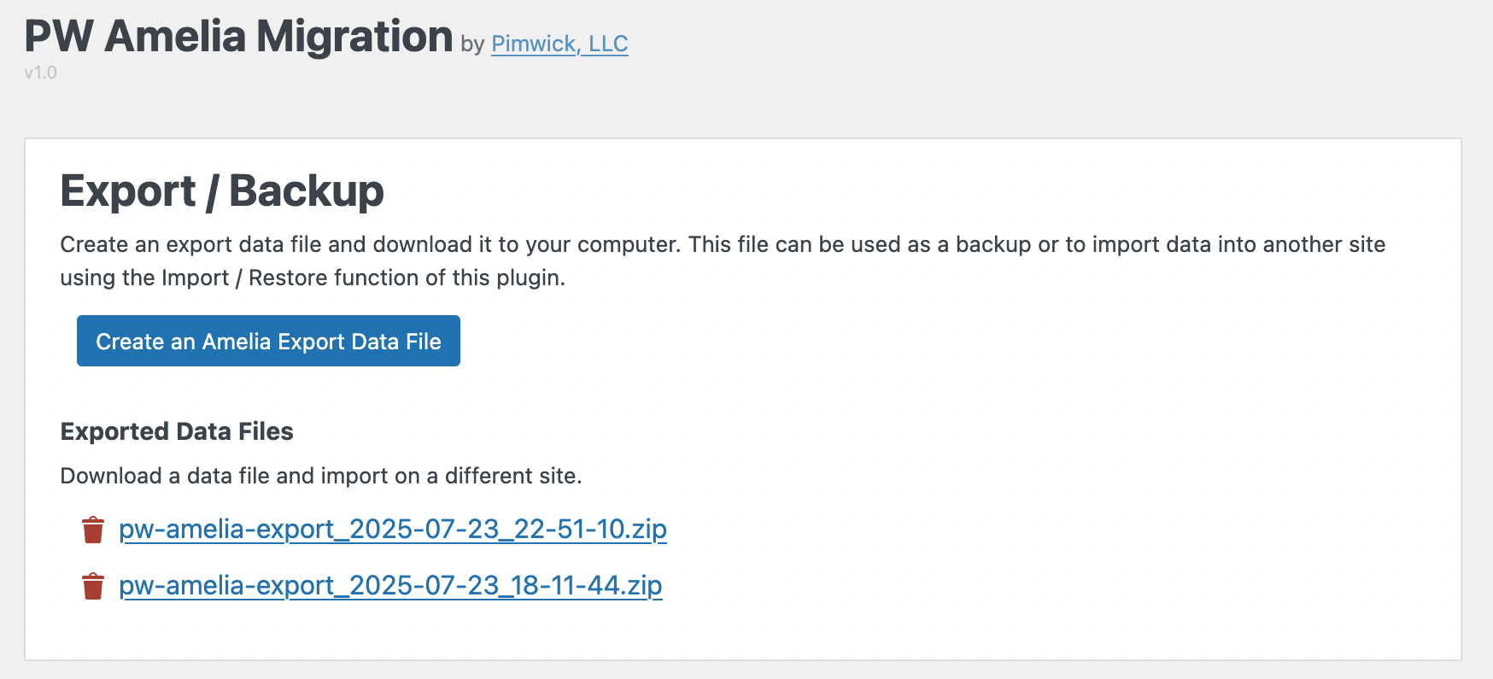
Task: Start a new Amelia export backup
Action: pos(268,341)
